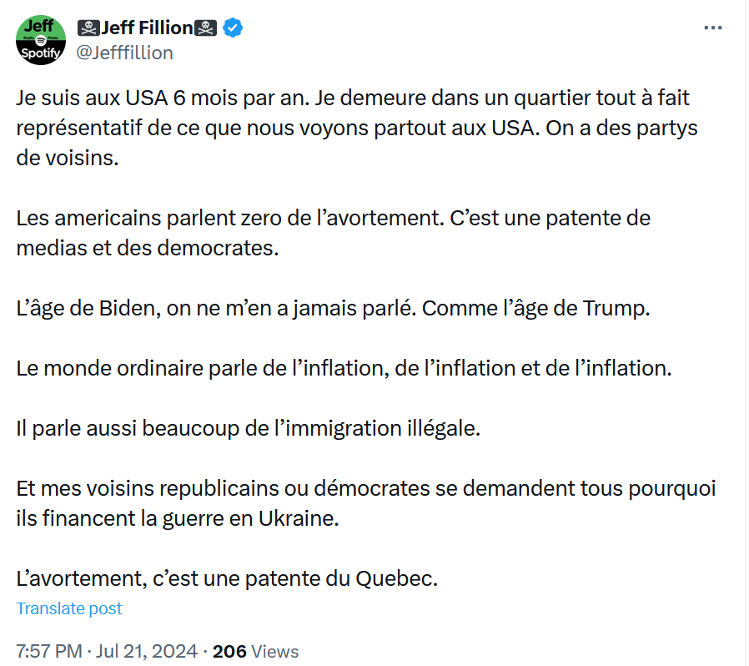Click the Spotify logo inside the avatar
749x666 pixels.
tap(41, 40)
